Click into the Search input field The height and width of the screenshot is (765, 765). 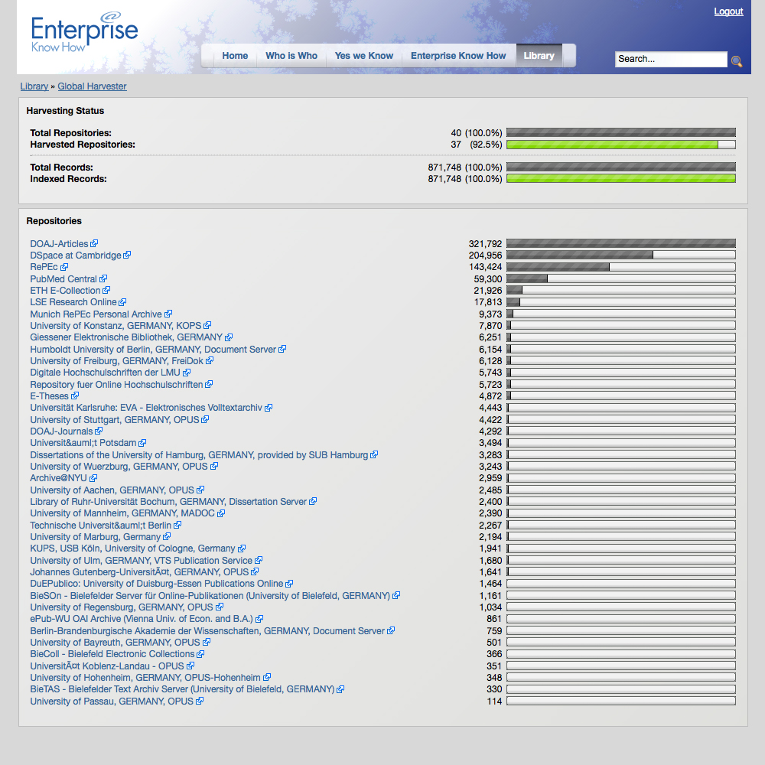pos(671,59)
